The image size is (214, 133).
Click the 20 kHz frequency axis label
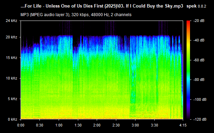(x=11, y=37)
